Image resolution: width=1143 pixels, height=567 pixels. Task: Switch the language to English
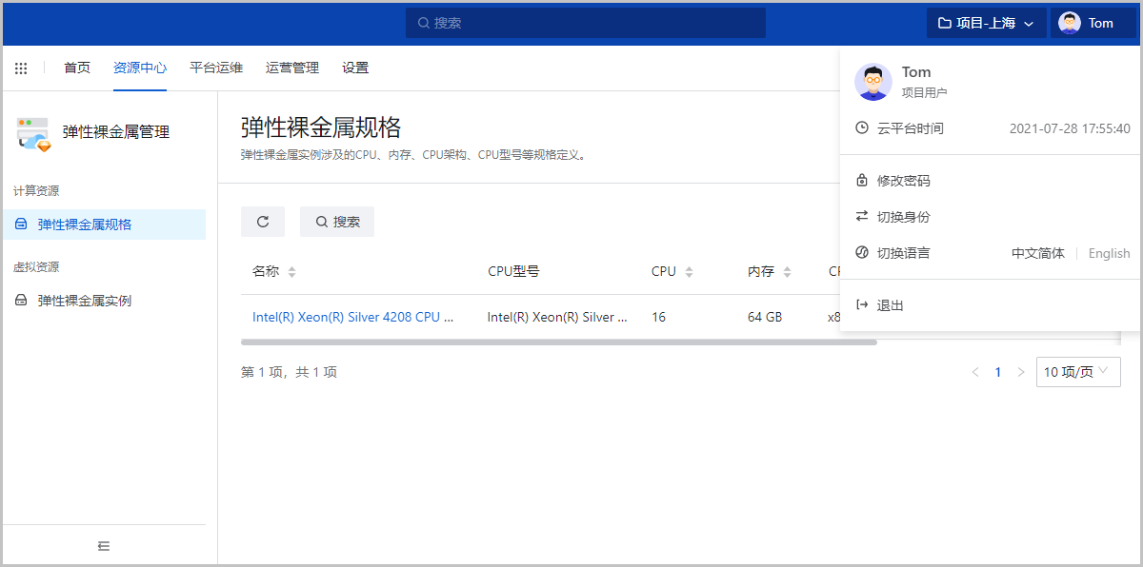point(1109,253)
